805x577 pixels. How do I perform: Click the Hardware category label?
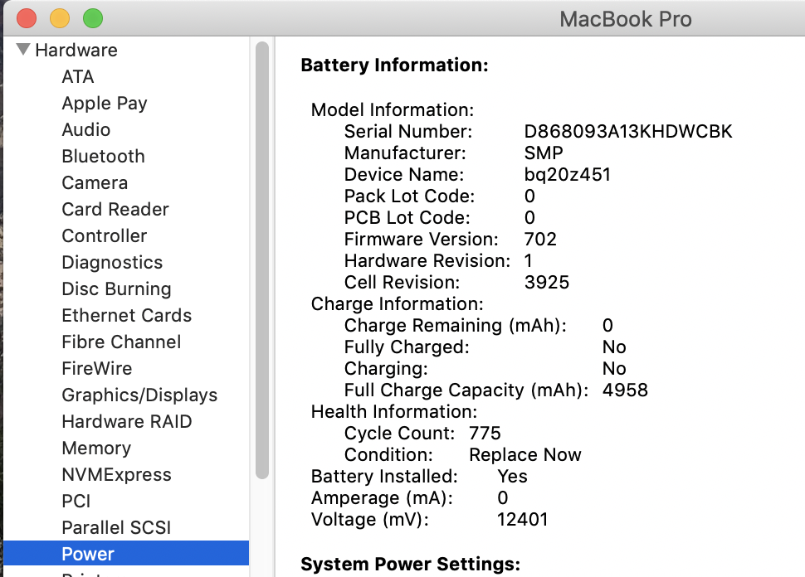click(x=76, y=51)
